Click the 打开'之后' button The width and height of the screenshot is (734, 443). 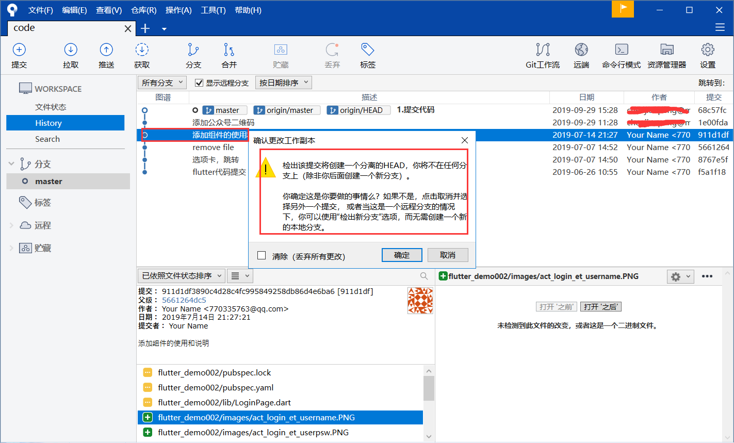[600, 306]
